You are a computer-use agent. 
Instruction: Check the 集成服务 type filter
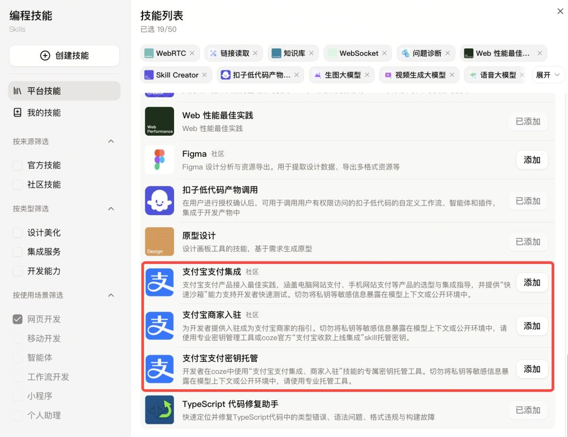click(x=17, y=252)
